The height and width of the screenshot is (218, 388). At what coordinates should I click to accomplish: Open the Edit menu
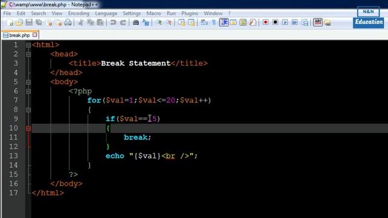coord(21,13)
